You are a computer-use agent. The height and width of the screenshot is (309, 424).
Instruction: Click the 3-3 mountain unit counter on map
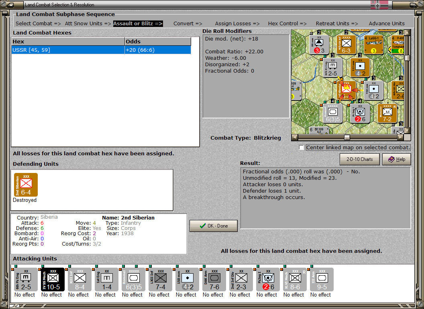pyautogui.click(x=319, y=44)
